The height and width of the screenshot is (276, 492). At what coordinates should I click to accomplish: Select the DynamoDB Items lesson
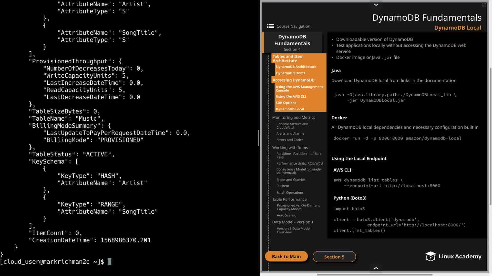(x=290, y=73)
